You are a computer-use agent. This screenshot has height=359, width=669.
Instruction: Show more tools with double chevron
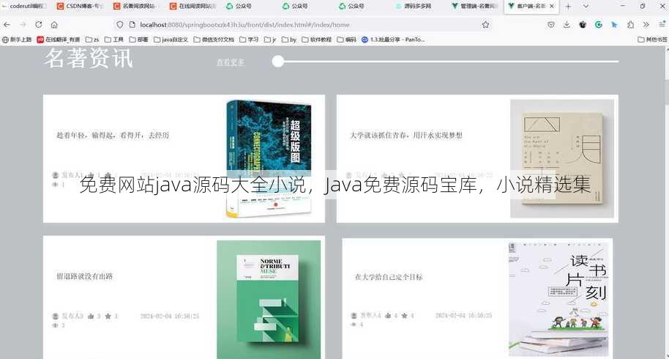(646, 25)
